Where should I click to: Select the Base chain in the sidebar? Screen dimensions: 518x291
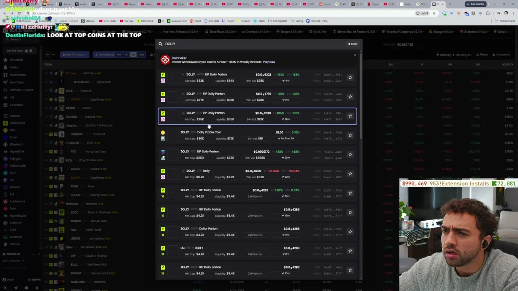[13, 137]
